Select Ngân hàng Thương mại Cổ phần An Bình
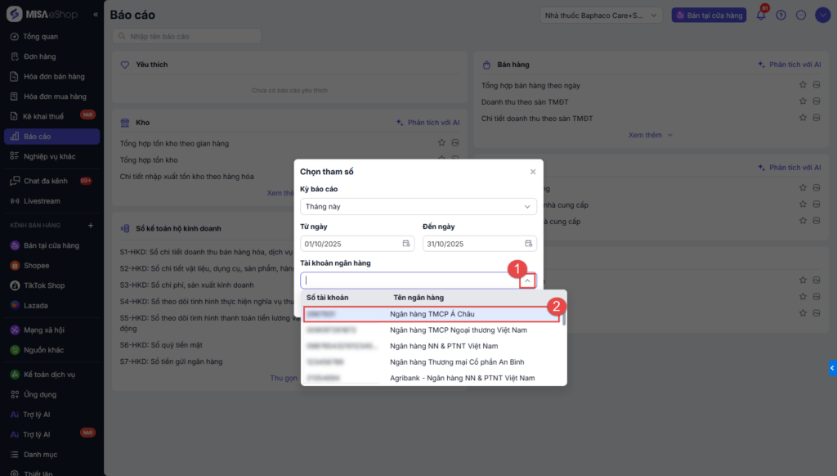 (432, 361)
